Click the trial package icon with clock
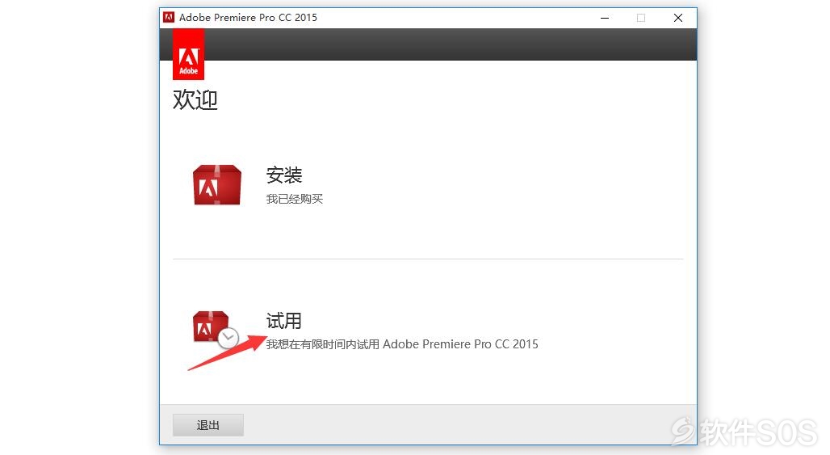This screenshot has width=830, height=455. tap(216, 330)
